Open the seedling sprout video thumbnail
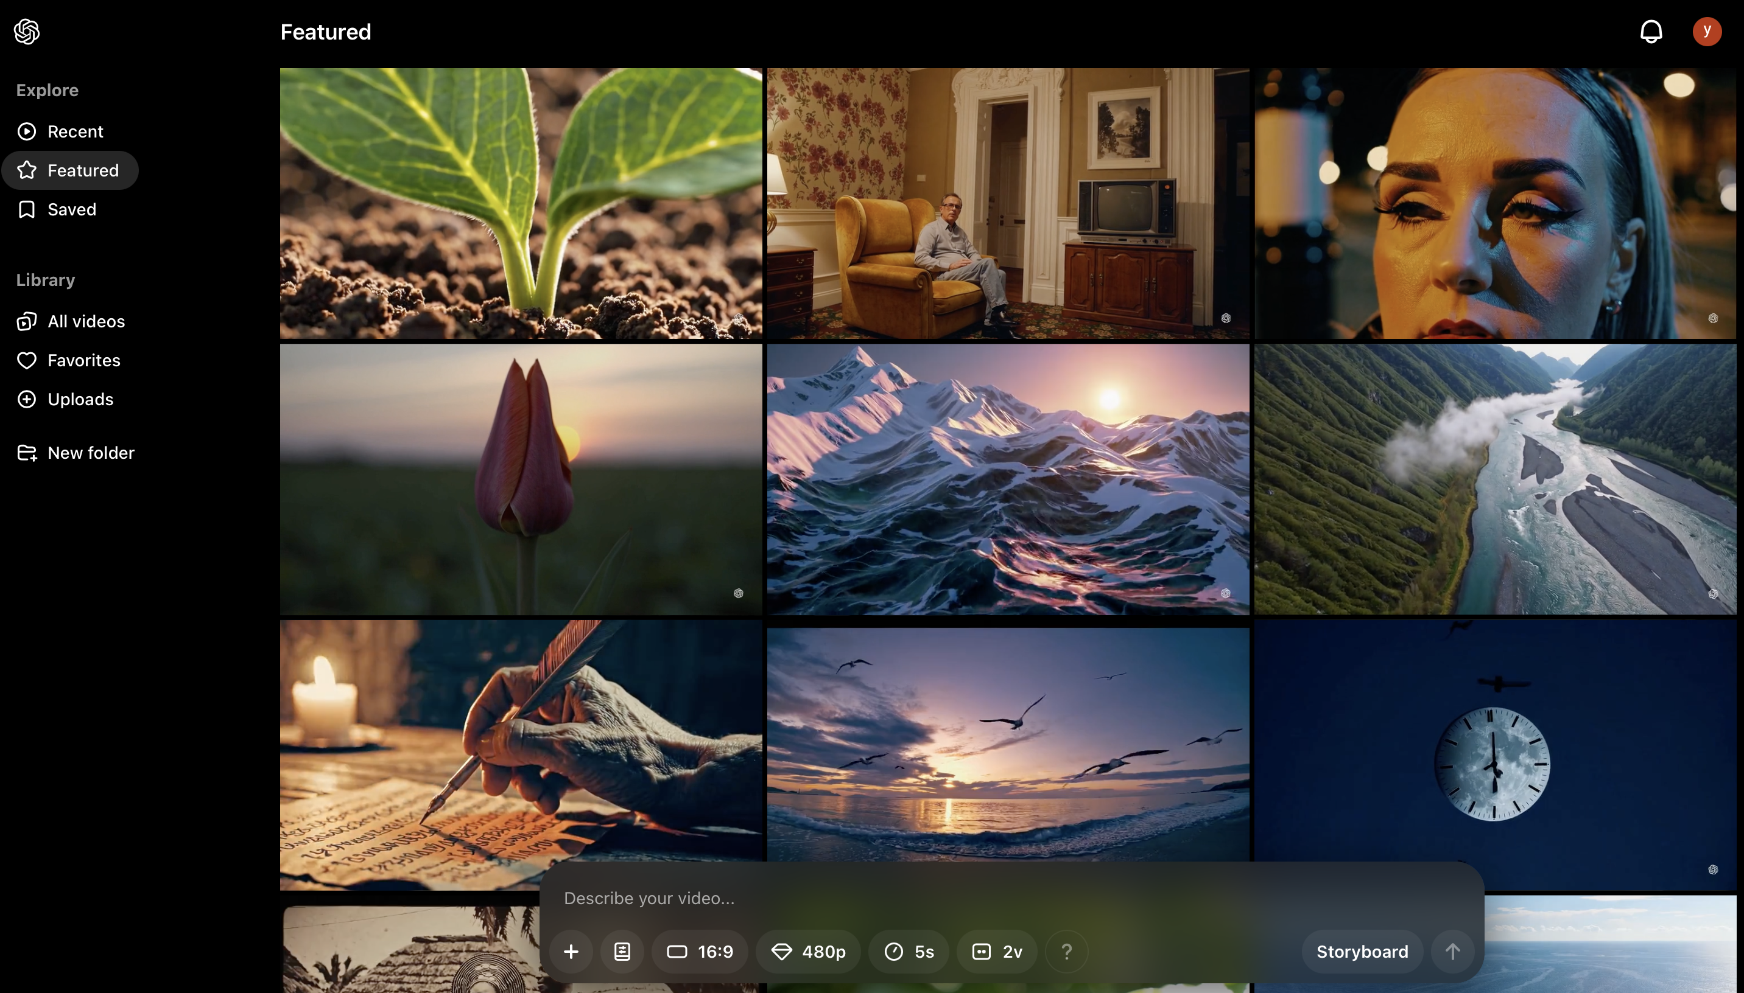The height and width of the screenshot is (993, 1744). [521, 203]
